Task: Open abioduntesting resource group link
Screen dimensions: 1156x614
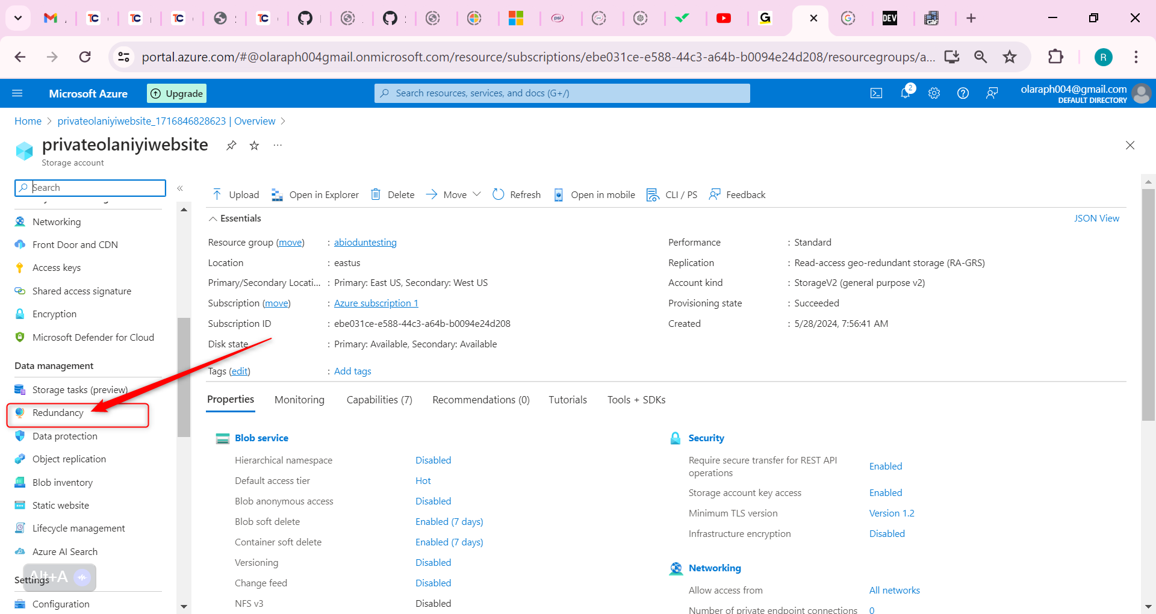Action: click(365, 242)
